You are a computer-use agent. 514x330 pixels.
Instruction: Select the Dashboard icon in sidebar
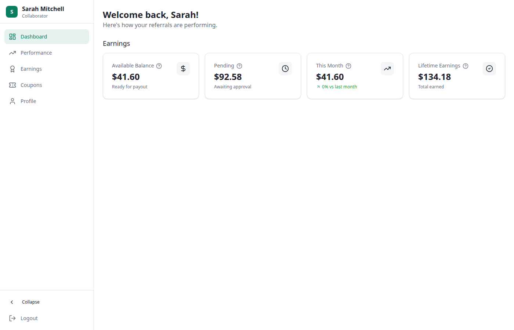click(12, 36)
